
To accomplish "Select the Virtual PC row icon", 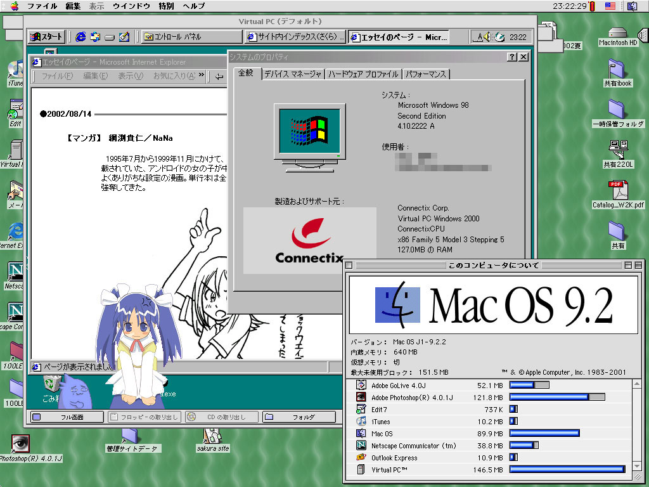I will [x=361, y=469].
